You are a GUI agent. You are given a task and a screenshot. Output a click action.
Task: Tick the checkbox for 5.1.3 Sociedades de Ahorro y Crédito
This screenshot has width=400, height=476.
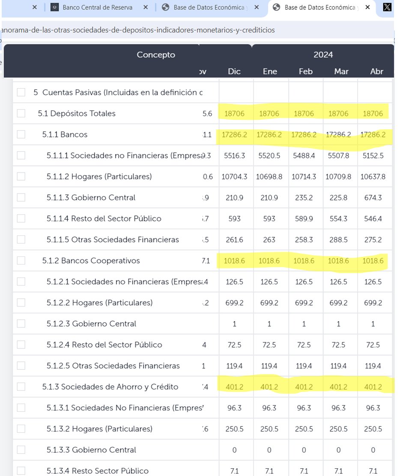tap(20, 387)
